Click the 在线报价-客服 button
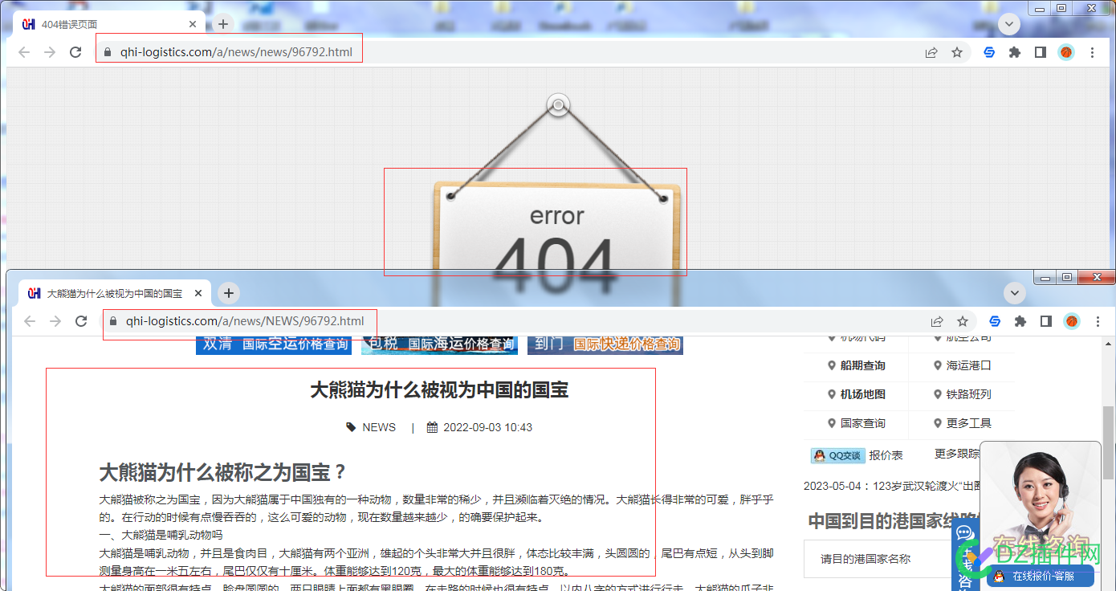 [x=1041, y=576]
